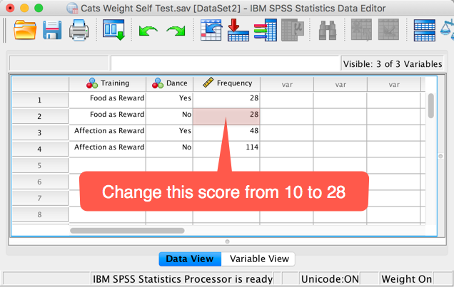
Task: Click the Open data document folder icon
Action: [x=25, y=30]
